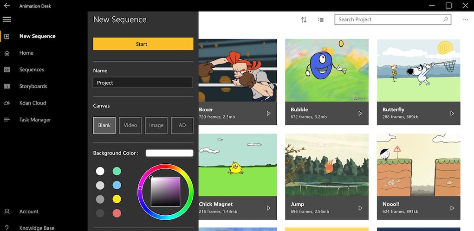
Task: Click the Home house icon
Action: 6,53
